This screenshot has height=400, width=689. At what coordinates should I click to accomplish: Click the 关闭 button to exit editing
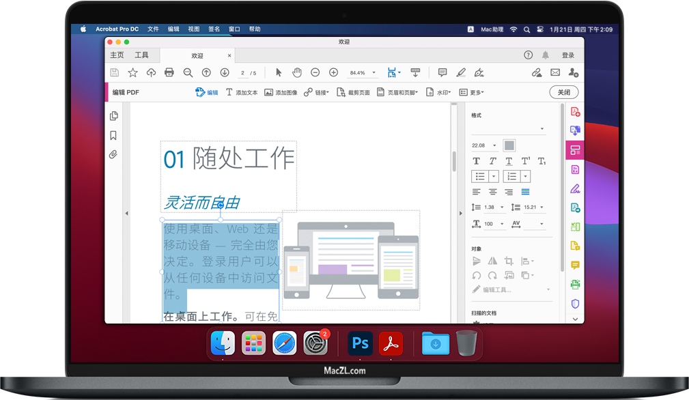(x=563, y=92)
